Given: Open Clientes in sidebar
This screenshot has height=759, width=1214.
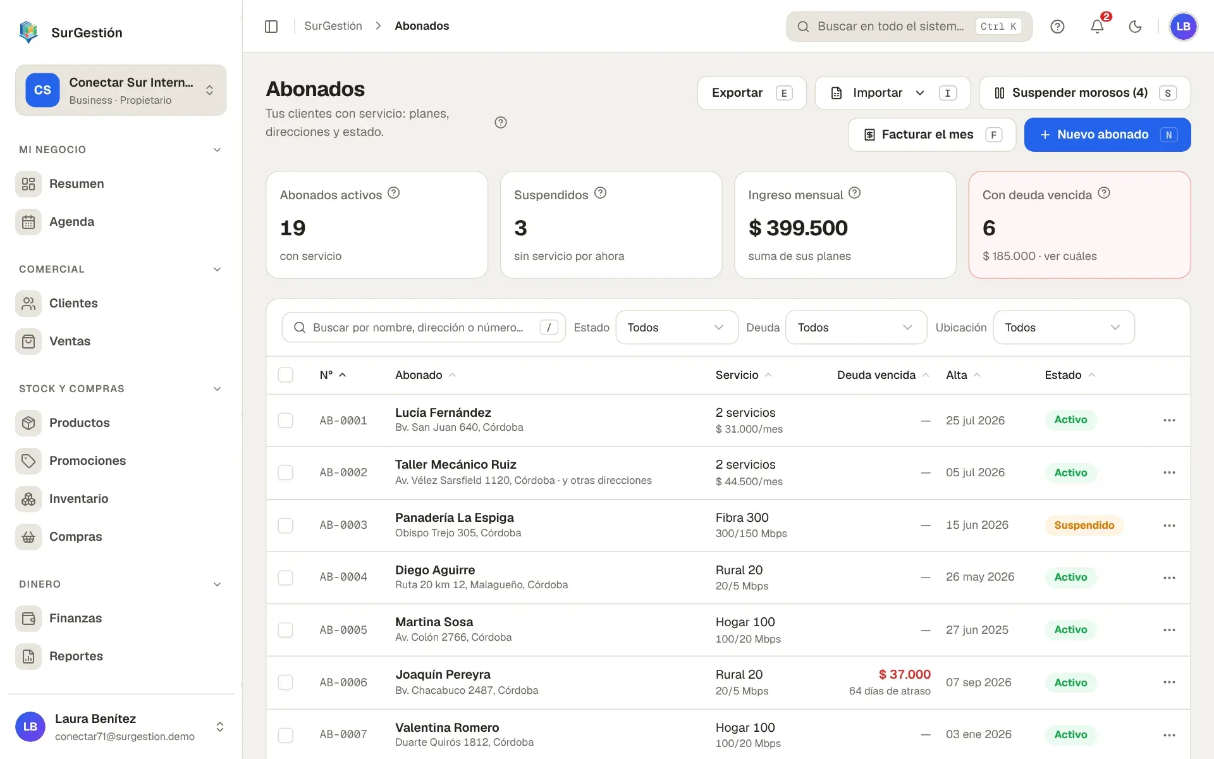Looking at the screenshot, I should pos(121,304).
